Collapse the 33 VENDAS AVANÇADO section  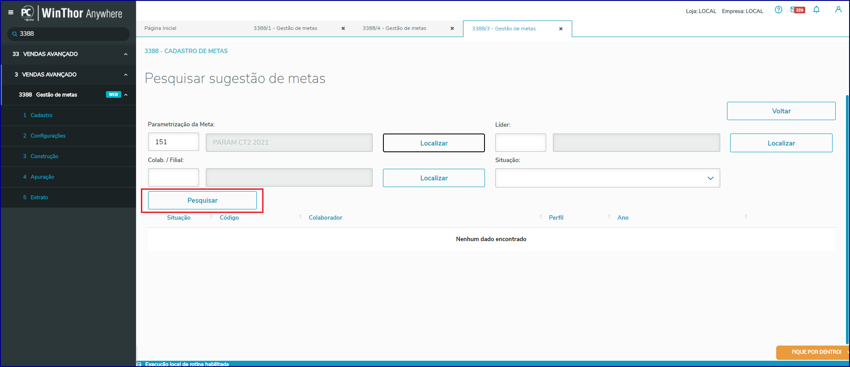click(x=126, y=54)
